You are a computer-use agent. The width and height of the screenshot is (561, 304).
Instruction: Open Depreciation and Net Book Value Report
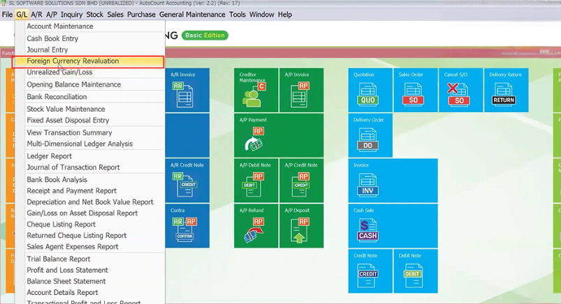(x=90, y=202)
